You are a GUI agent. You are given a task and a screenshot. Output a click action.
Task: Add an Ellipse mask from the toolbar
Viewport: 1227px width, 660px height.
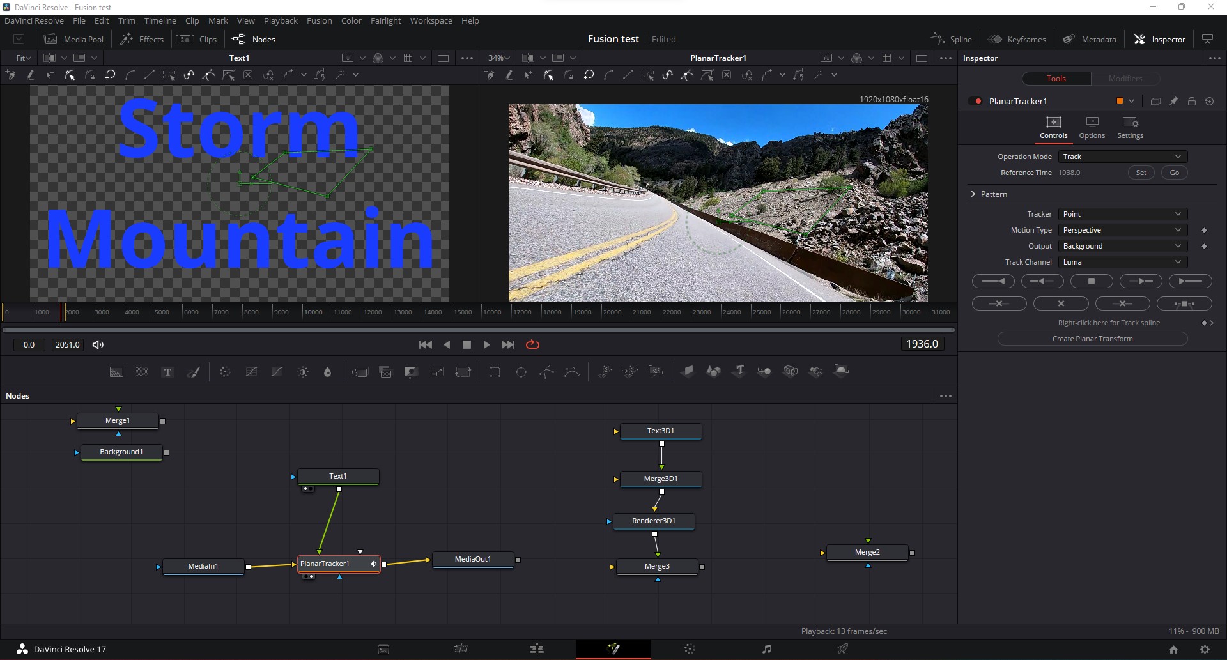pyautogui.click(x=521, y=372)
